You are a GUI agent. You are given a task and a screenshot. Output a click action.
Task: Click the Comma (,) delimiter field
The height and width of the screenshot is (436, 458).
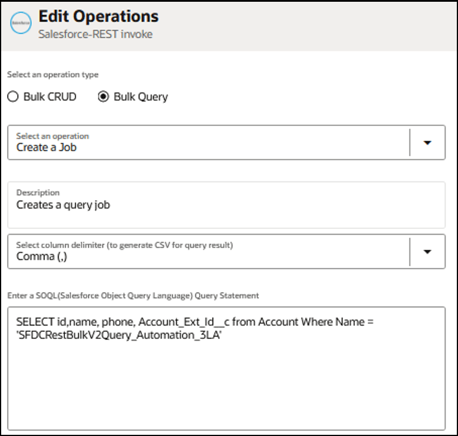[227, 252]
